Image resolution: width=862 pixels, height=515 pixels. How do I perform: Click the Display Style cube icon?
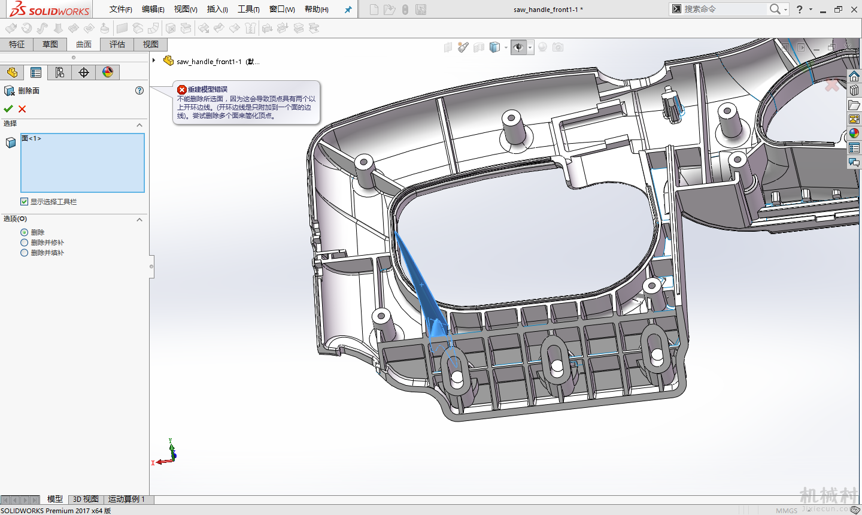tap(494, 47)
